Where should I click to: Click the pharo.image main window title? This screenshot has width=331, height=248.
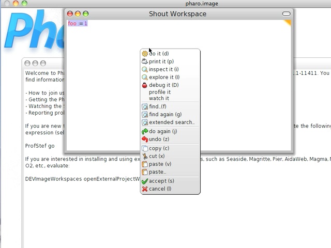tap(202, 4)
